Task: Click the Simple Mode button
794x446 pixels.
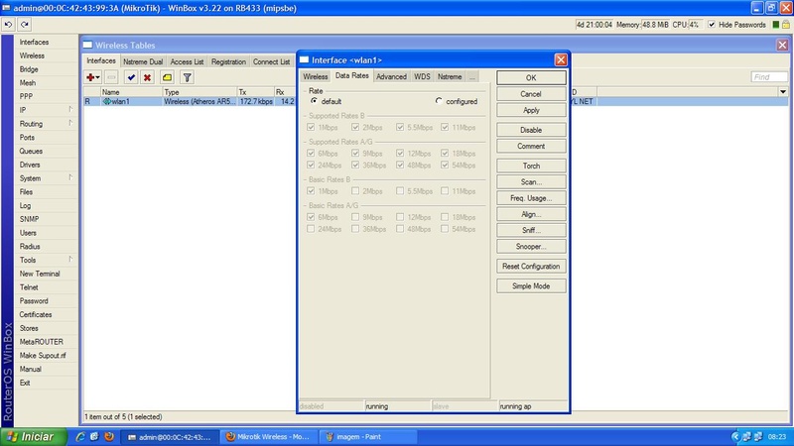Action: 531,286
